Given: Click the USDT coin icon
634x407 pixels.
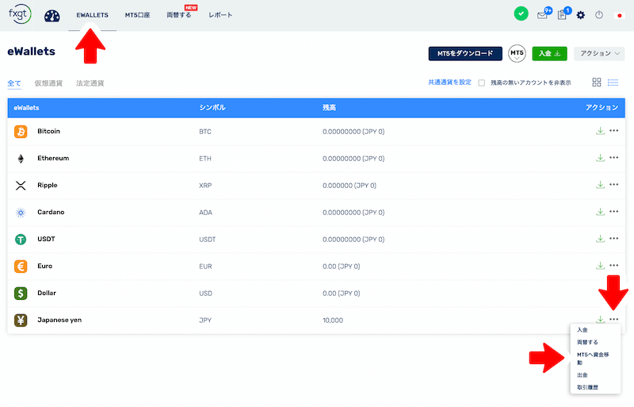Looking at the screenshot, I should pos(21,240).
